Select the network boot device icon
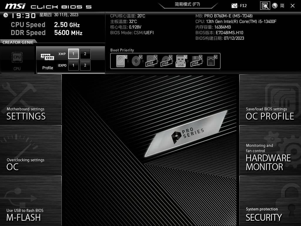 [x=212, y=61]
